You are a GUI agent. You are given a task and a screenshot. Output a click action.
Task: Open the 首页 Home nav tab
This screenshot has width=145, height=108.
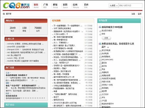36,6
